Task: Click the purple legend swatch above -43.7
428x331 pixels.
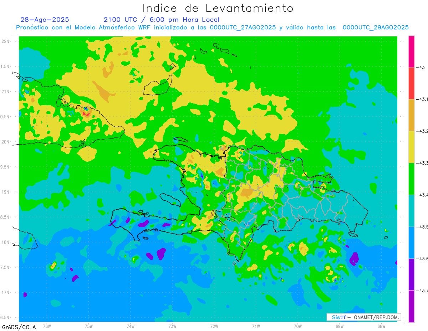Action: click(411, 274)
